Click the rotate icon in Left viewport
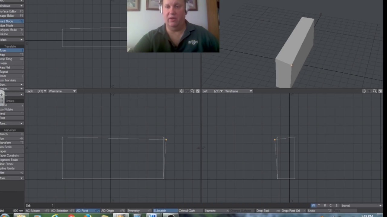 (x=369, y=91)
